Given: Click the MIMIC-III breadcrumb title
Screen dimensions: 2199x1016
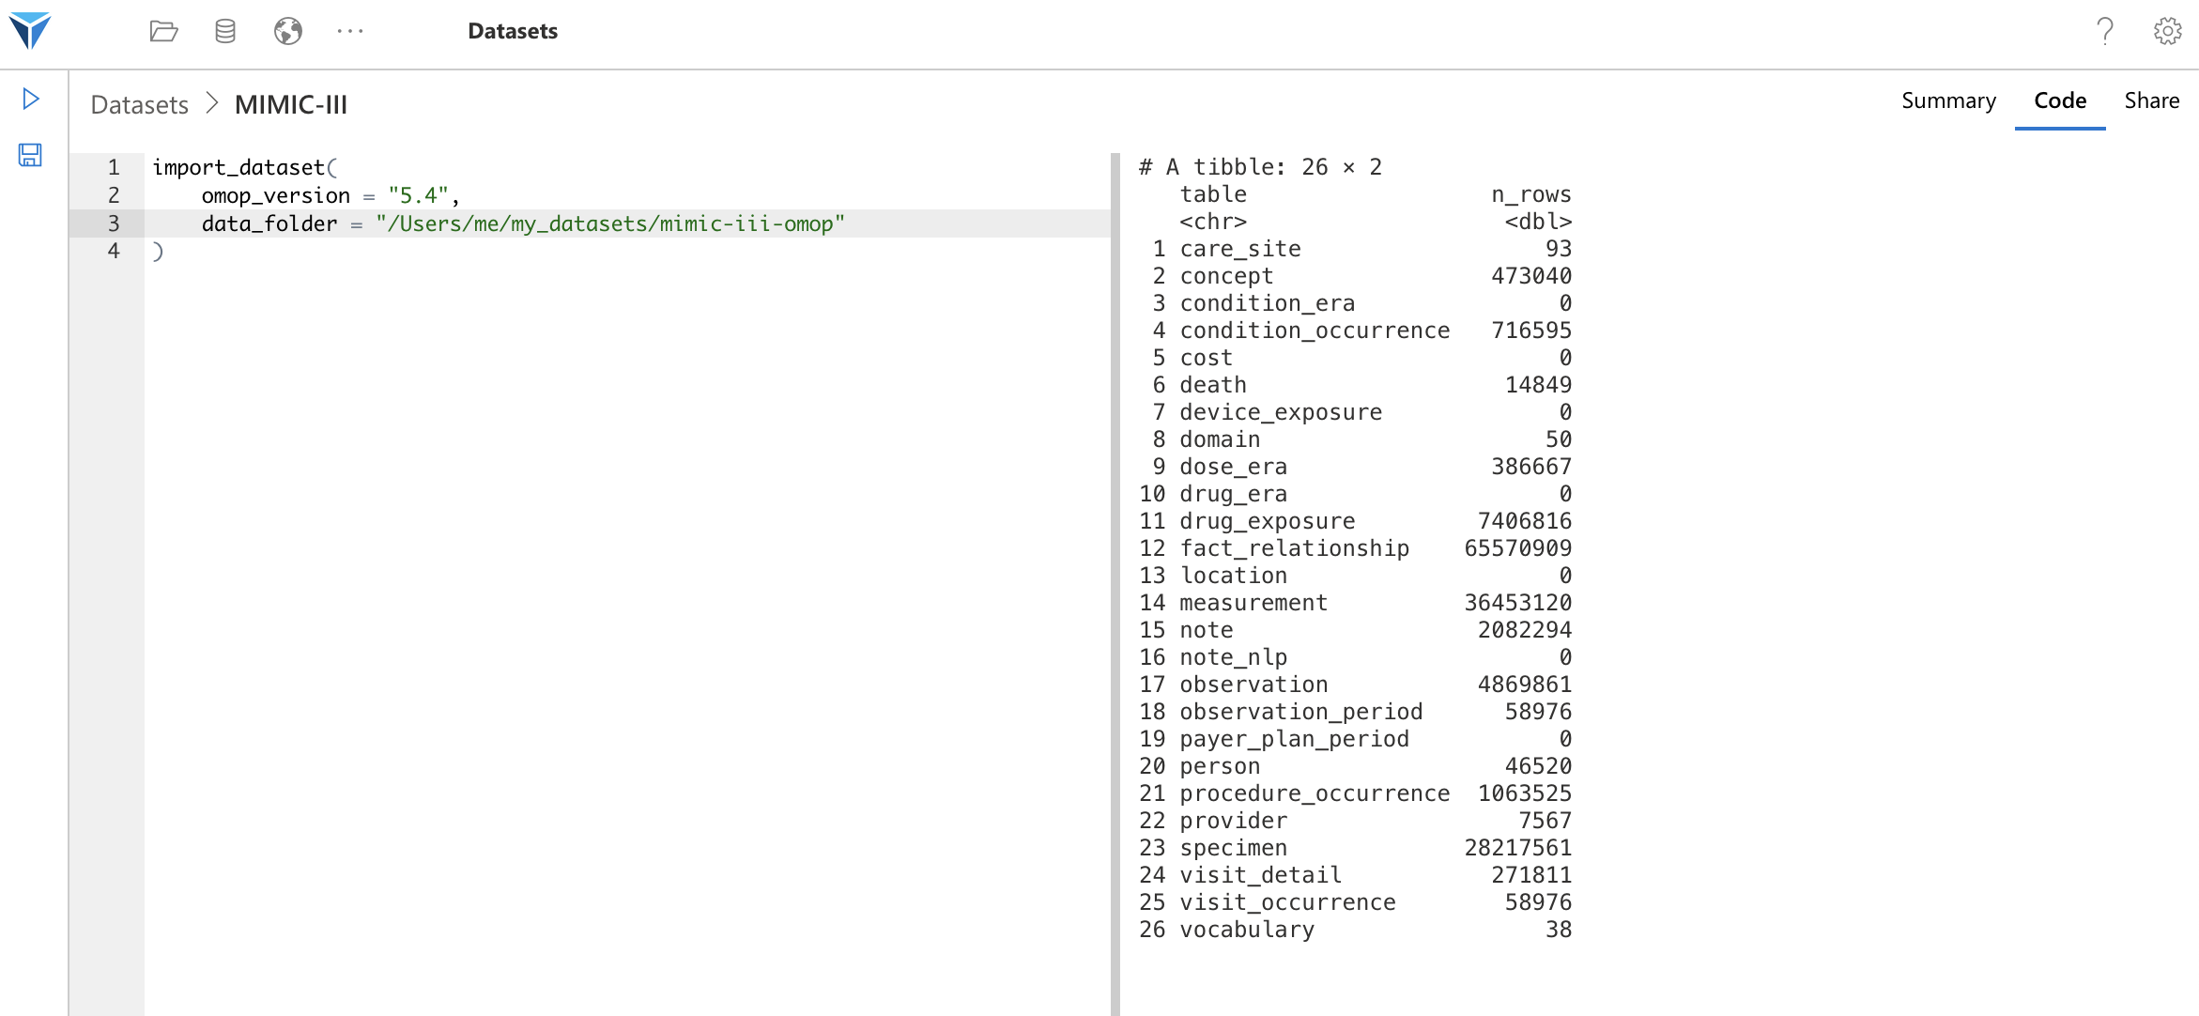Looking at the screenshot, I should click(x=291, y=104).
